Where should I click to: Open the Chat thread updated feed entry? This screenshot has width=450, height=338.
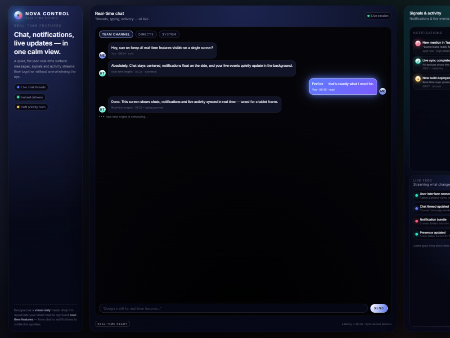click(432, 208)
